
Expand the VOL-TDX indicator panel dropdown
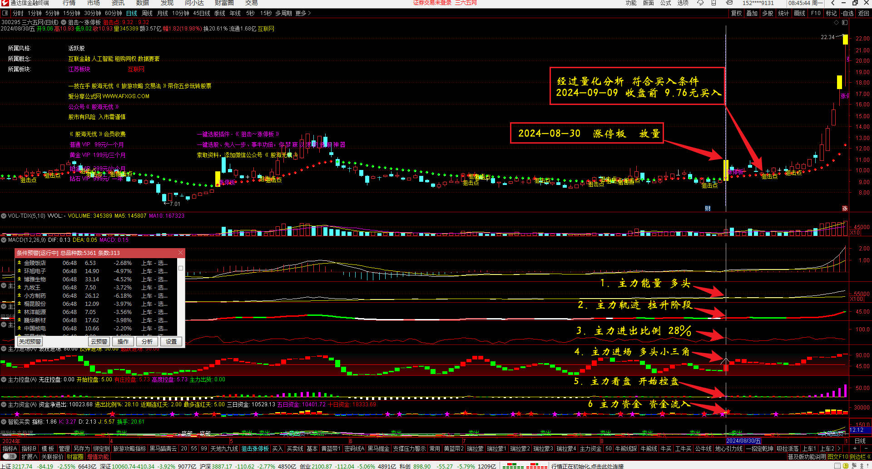pos(4,216)
